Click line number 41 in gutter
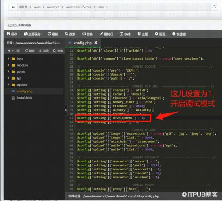 (x=71, y=118)
